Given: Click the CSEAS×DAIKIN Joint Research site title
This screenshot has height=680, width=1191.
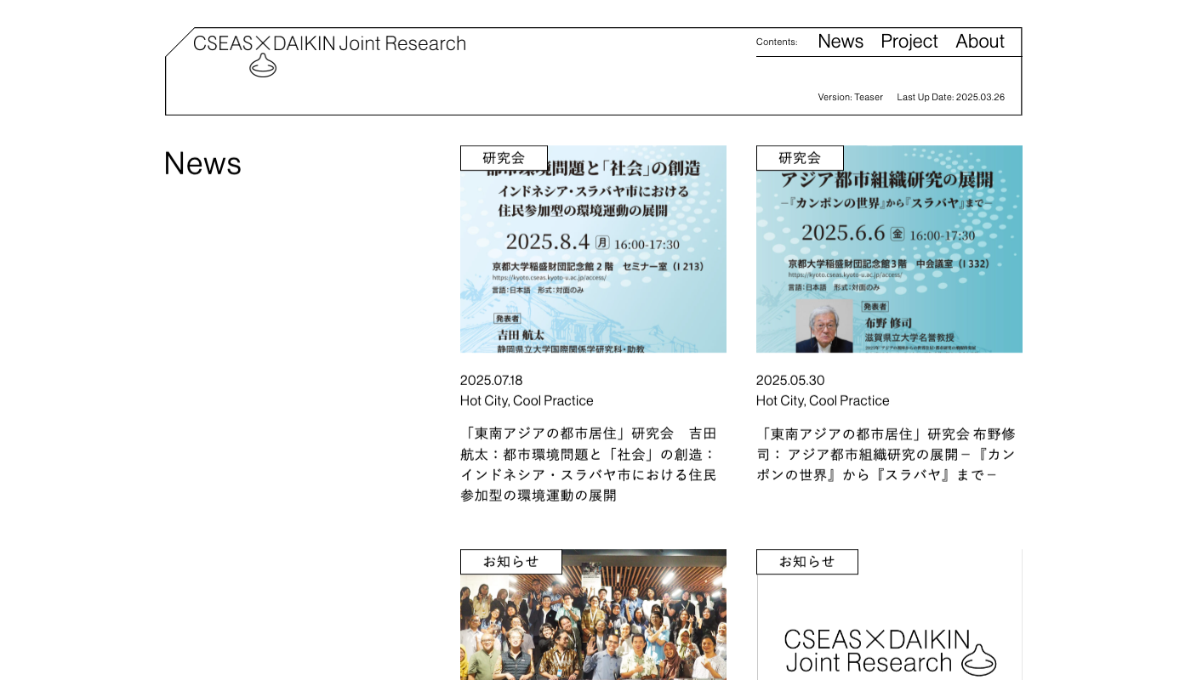Looking at the screenshot, I should click(329, 43).
